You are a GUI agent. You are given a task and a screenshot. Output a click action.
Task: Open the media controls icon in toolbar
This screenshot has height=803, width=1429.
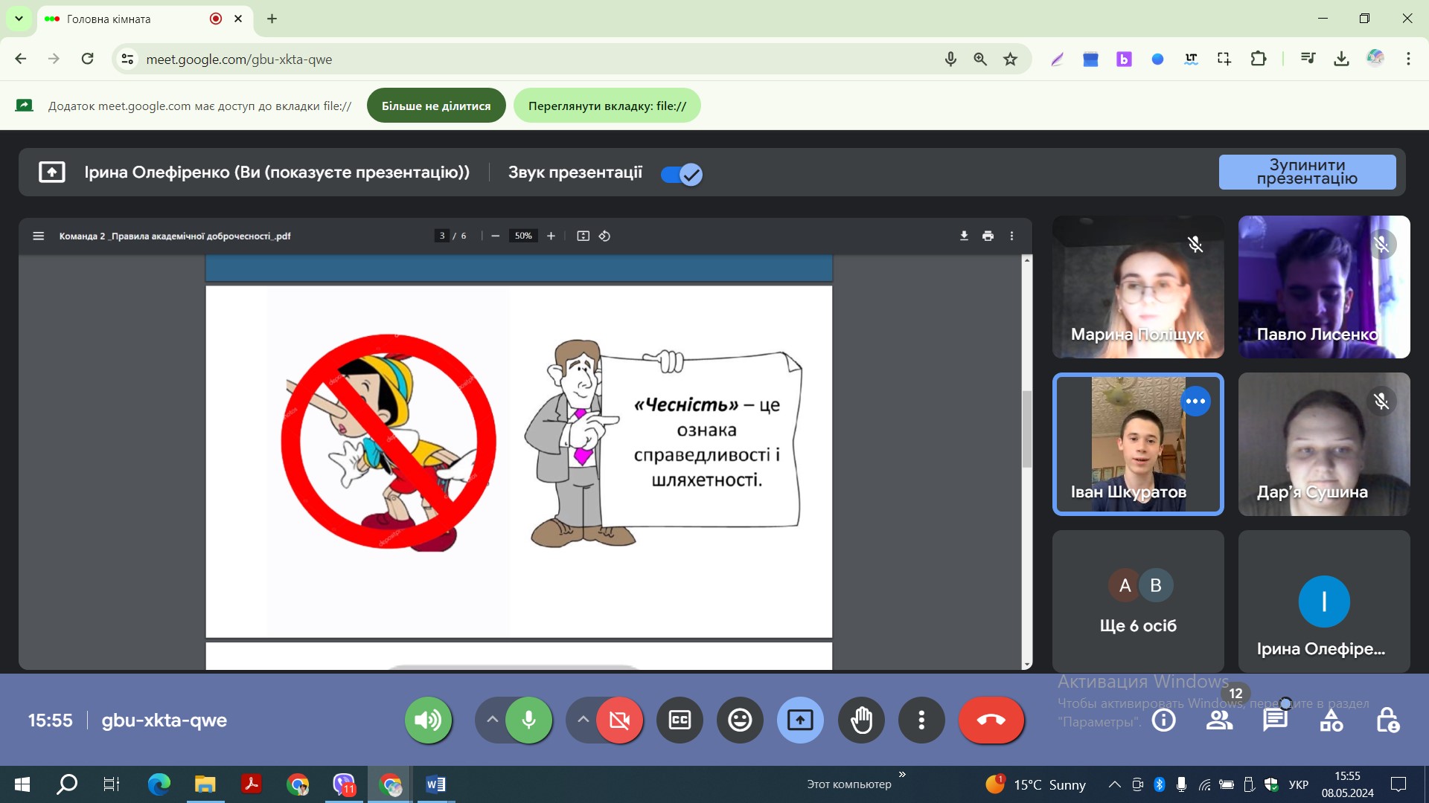(1308, 59)
